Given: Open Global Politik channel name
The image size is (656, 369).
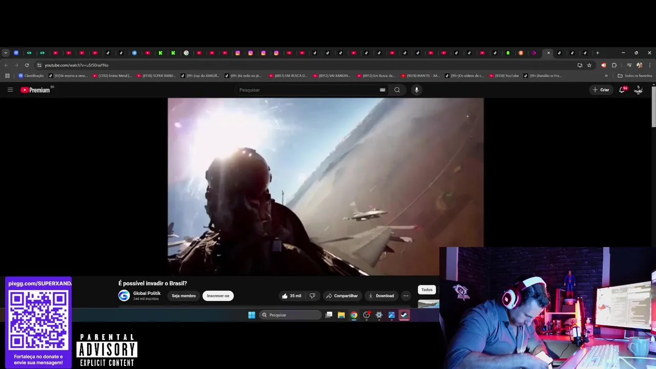Looking at the screenshot, I should click(x=147, y=293).
